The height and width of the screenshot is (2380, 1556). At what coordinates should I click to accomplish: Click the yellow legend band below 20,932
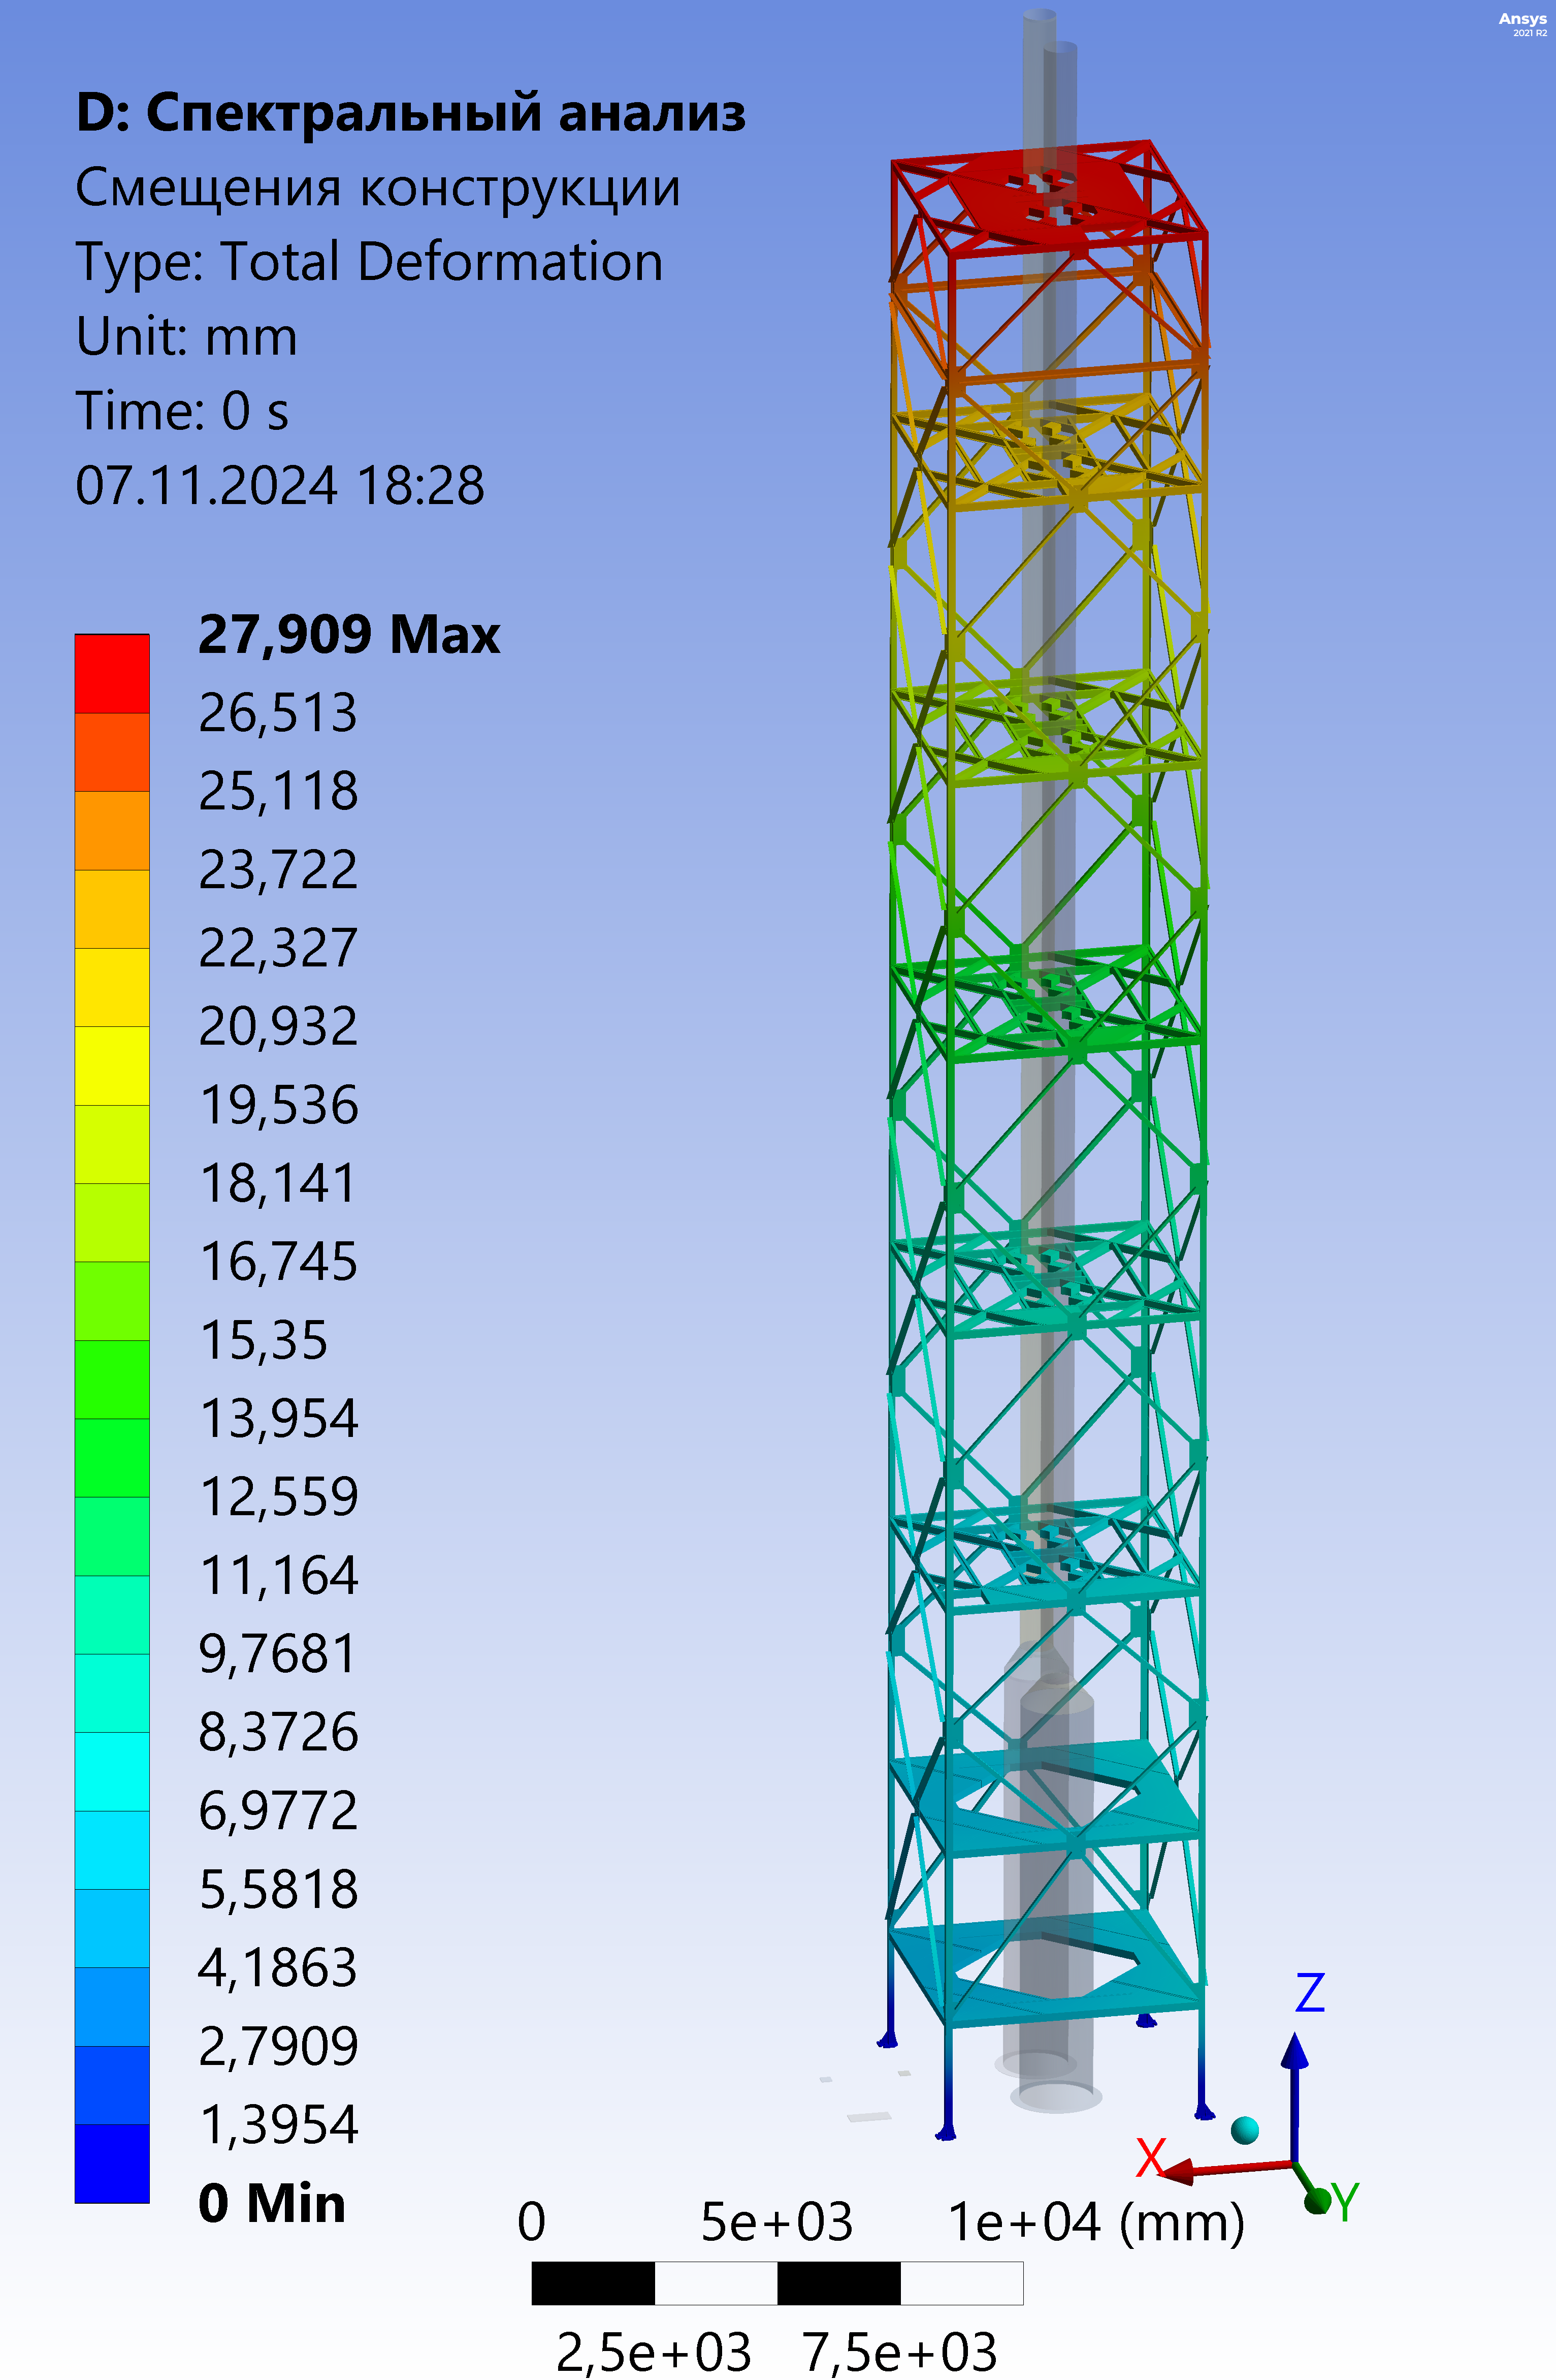click(x=112, y=1065)
